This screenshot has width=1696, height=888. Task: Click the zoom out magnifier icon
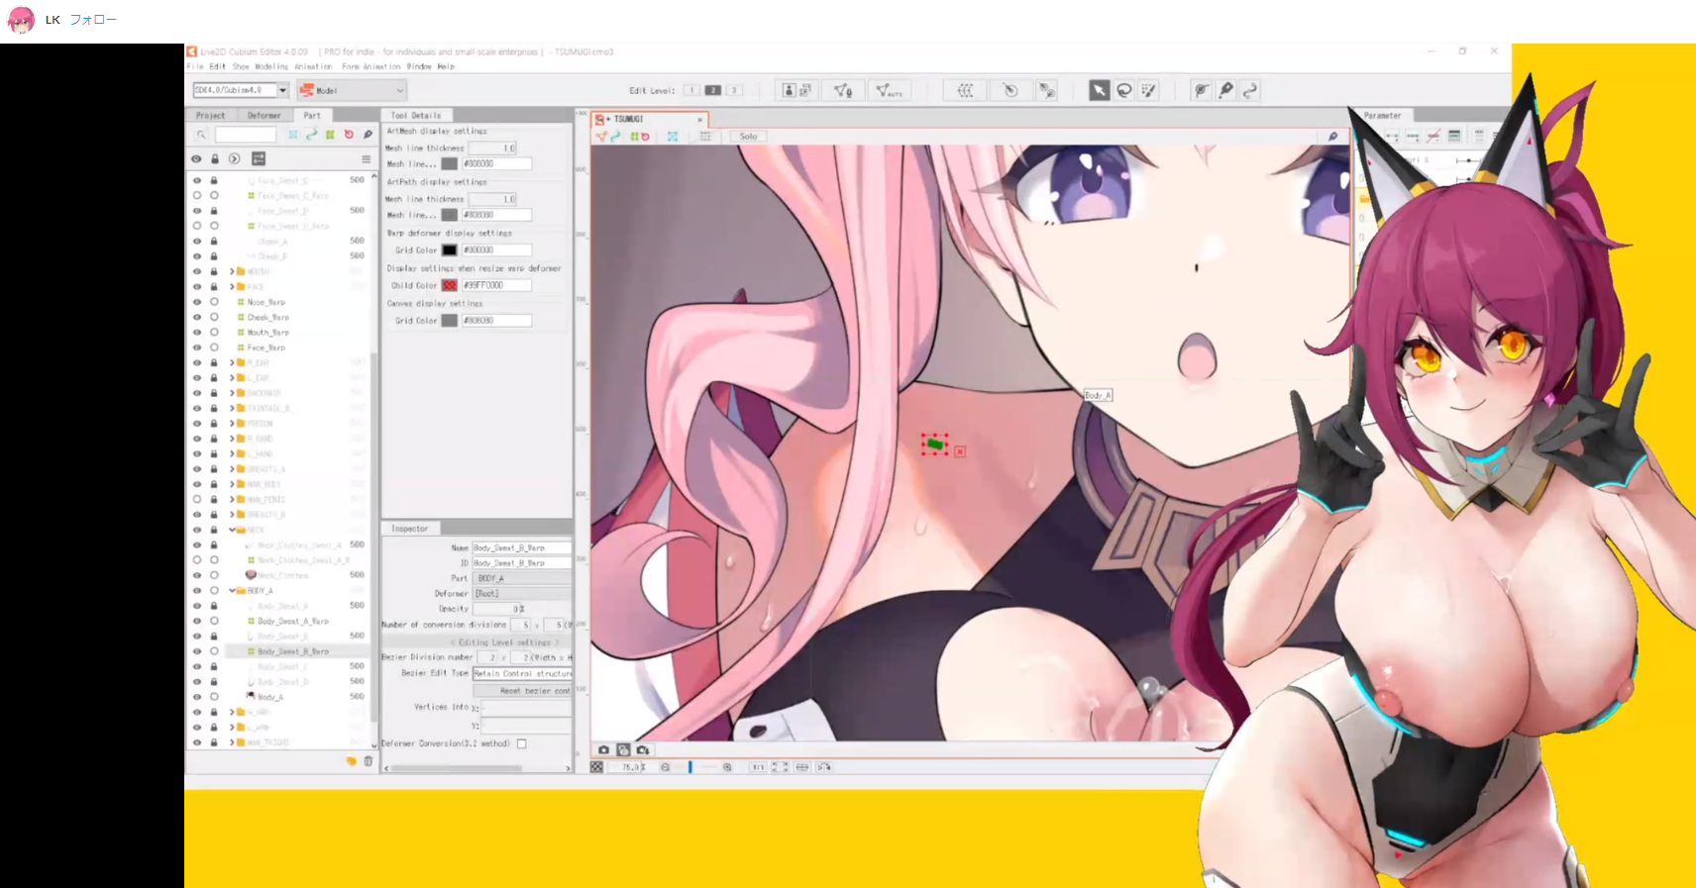coord(665,767)
